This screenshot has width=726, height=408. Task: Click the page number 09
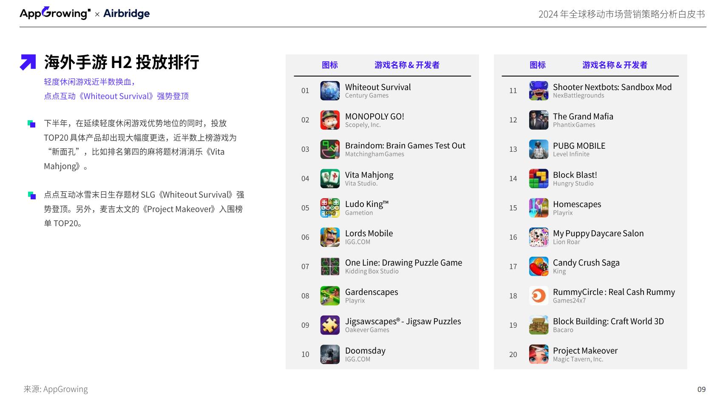tap(701, 389)
